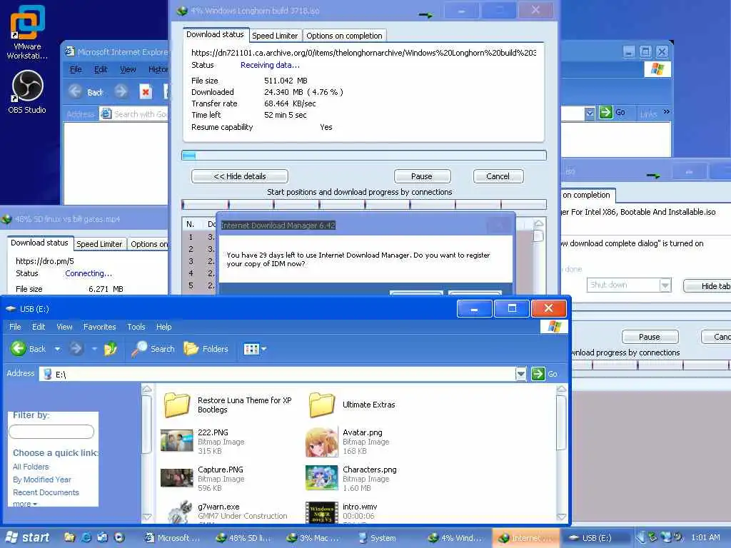This screenshot has height=548, width=731.
Task: Open the Shut down combo box in IDM window
Action: click(x=629, y=285)
